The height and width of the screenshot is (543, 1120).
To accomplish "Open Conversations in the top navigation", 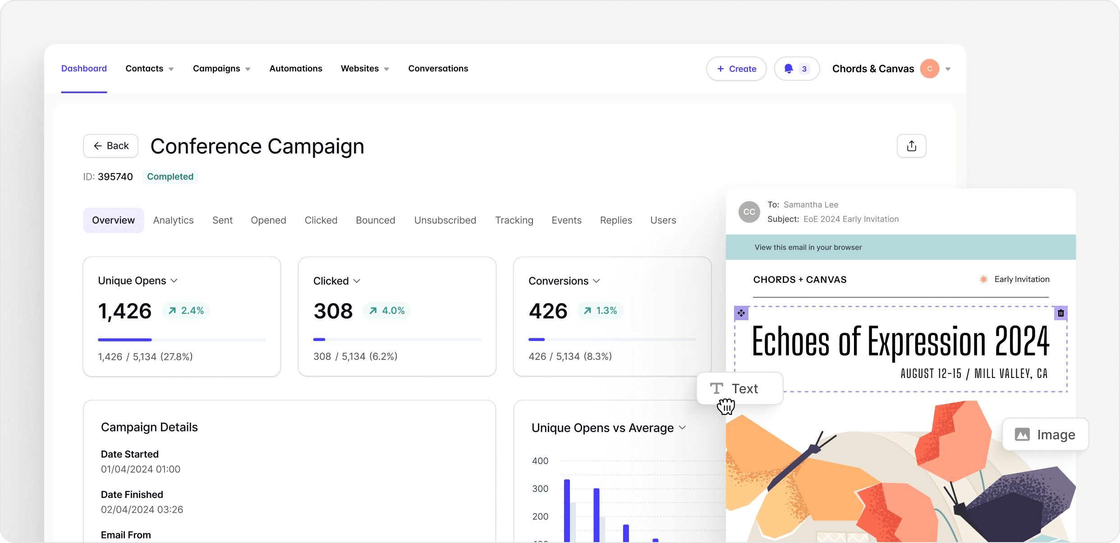I will click(x=438, y=69).
